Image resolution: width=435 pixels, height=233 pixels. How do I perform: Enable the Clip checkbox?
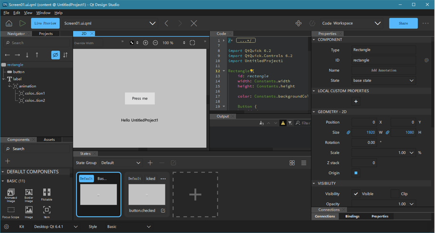[x=395, y=194]
